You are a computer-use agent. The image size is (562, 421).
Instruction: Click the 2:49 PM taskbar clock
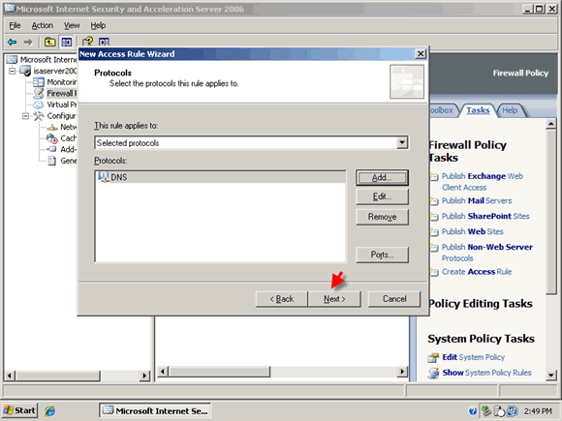pyautogui.click(x=538, y=411)
